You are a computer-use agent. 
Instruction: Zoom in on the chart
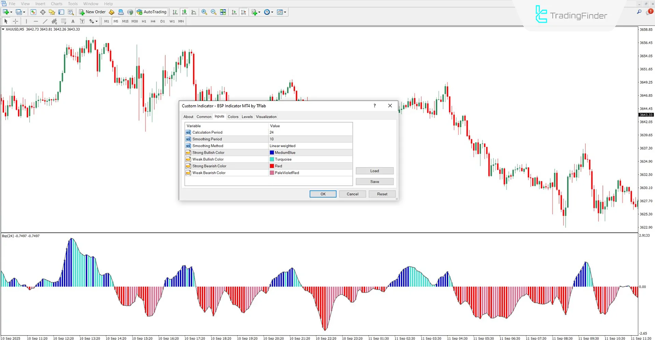point(204,12)
